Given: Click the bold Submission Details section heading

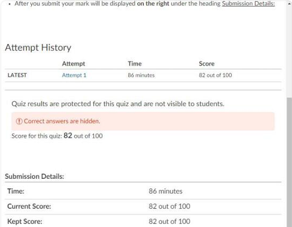Looking at the screenshot, I should pos(34,176).
